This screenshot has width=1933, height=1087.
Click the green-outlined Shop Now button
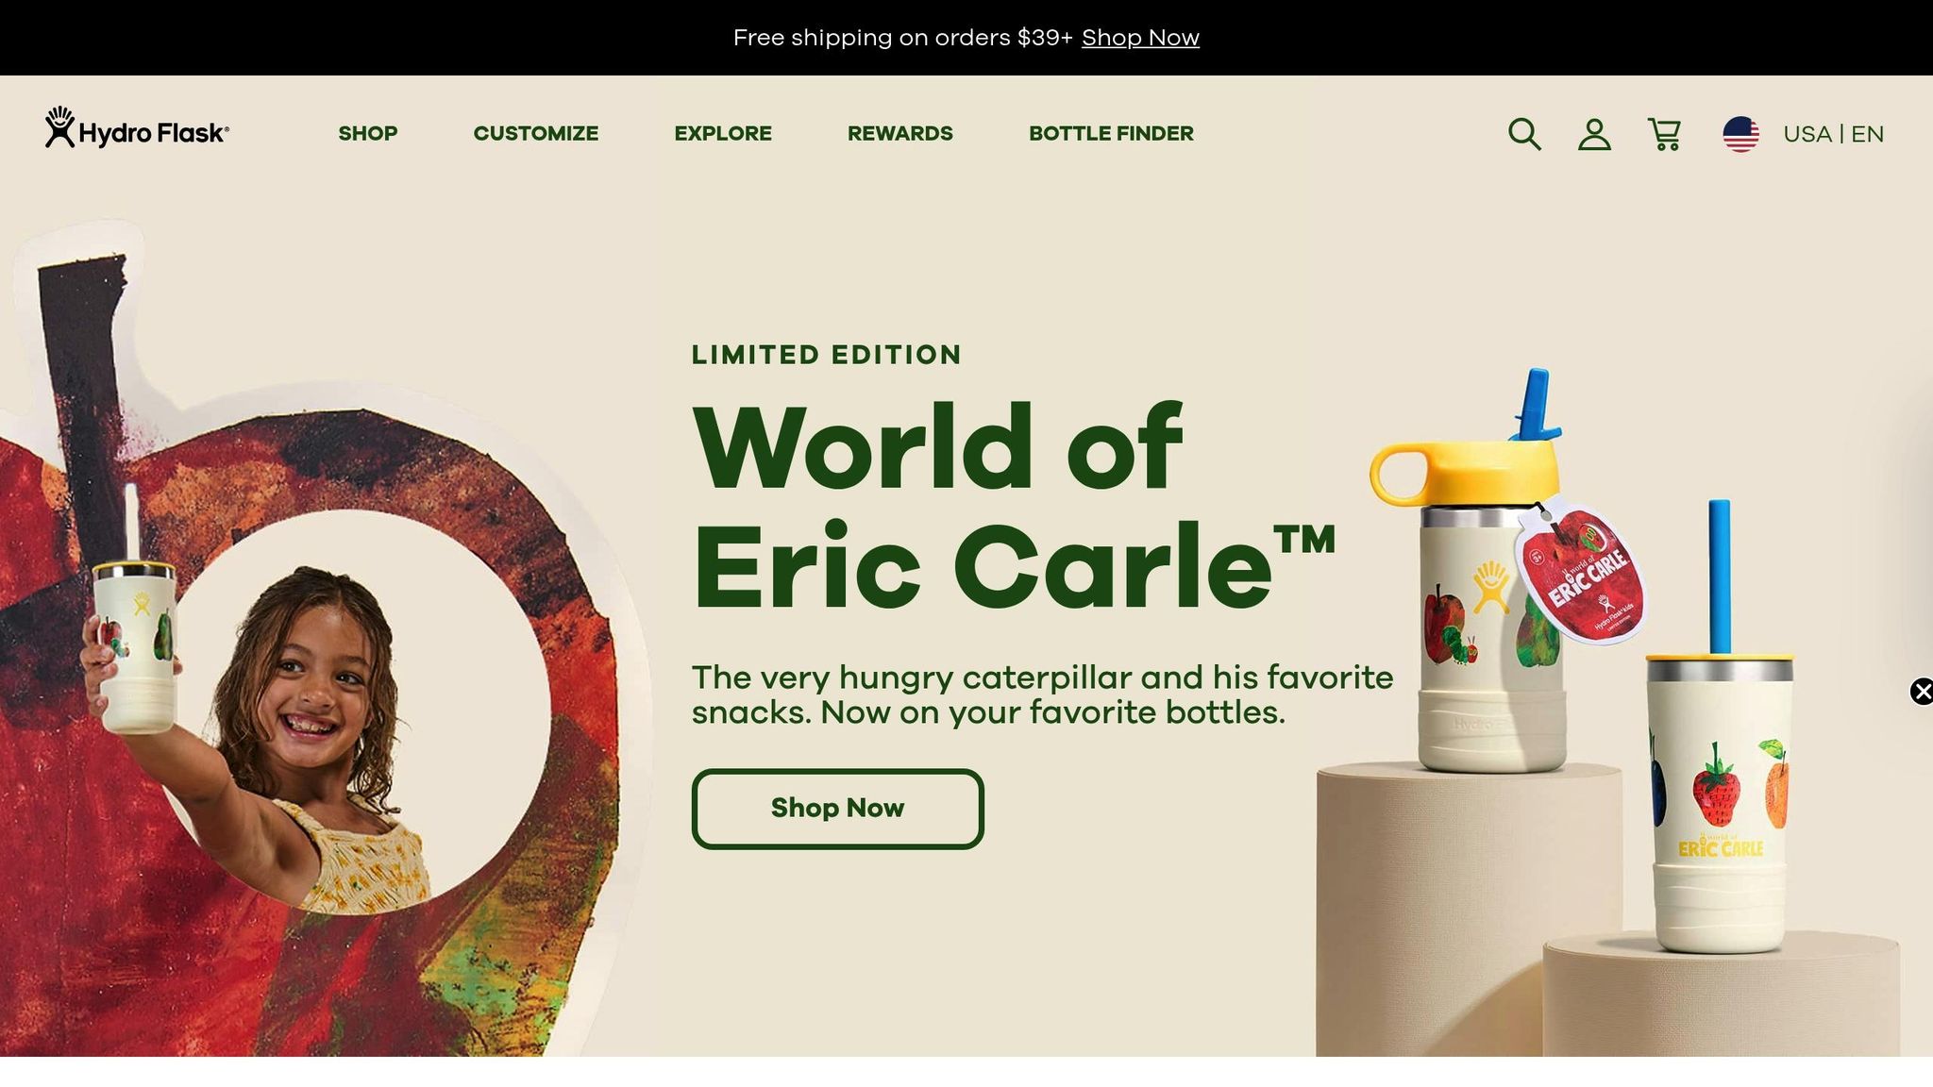point(837,809)
